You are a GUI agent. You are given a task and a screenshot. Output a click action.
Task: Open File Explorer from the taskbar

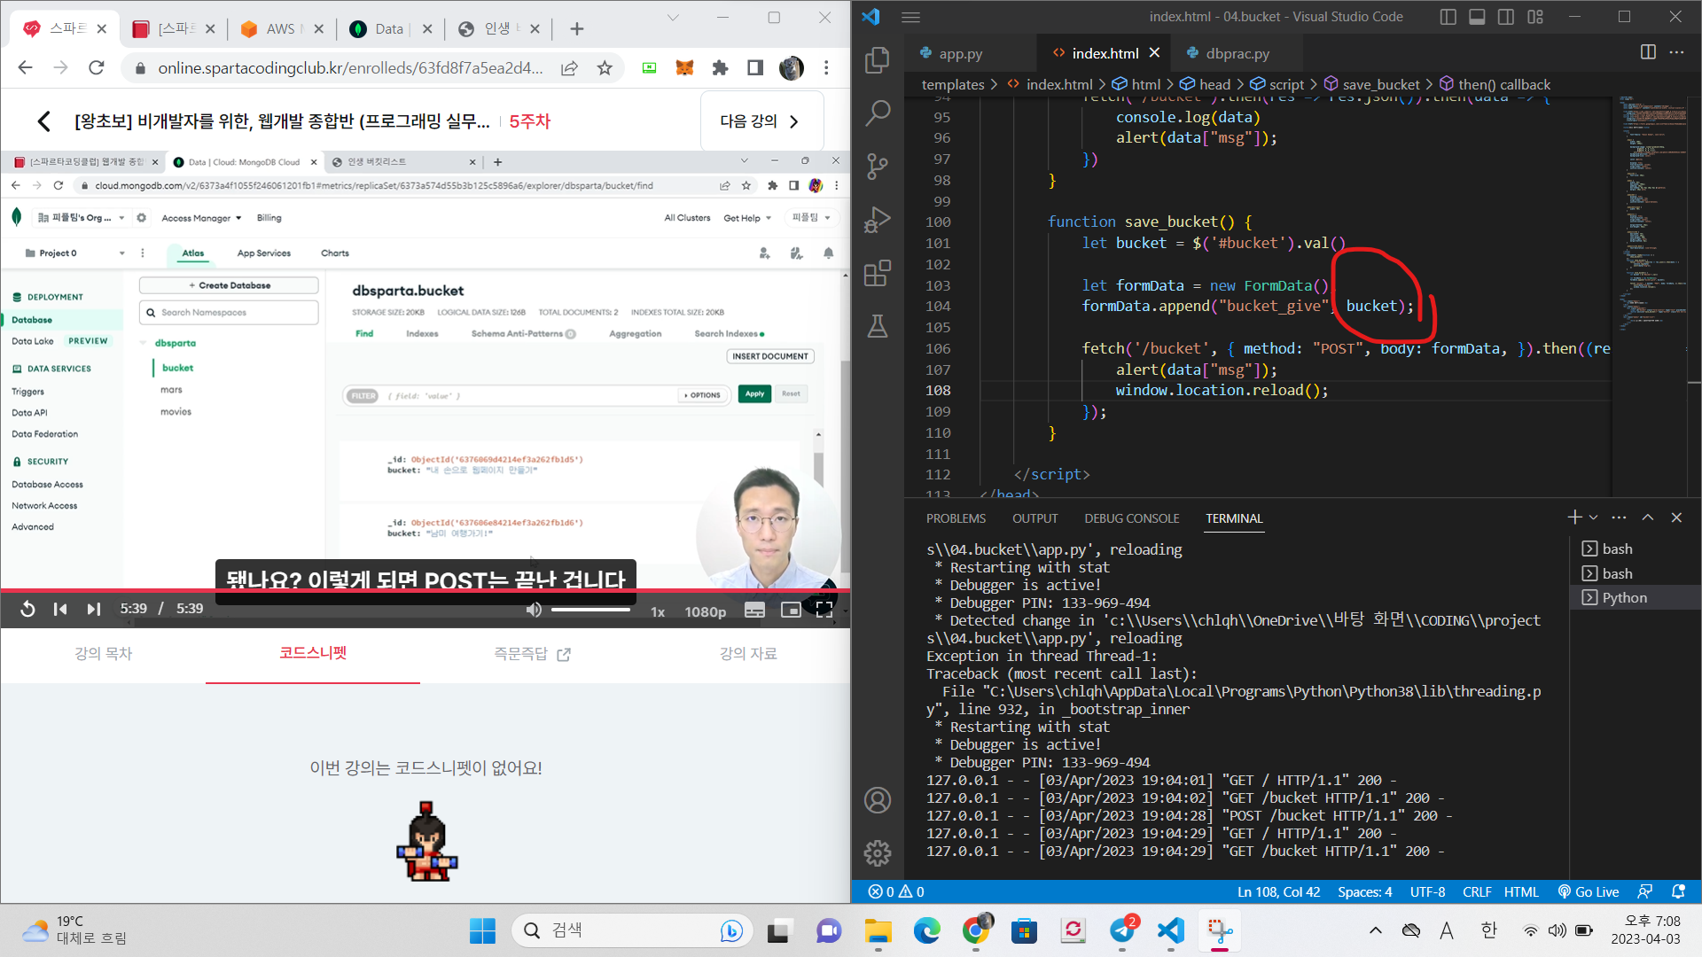click(x=878, y=931)
